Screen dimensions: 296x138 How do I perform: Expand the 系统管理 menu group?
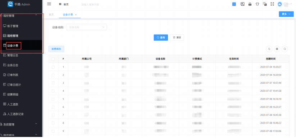[21, 124]
